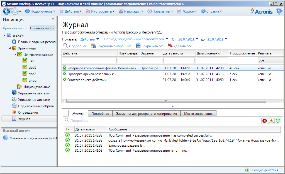Screen dimensions: 285x174
Task: Open vault ded2 in tree
Action: point(29,74)
